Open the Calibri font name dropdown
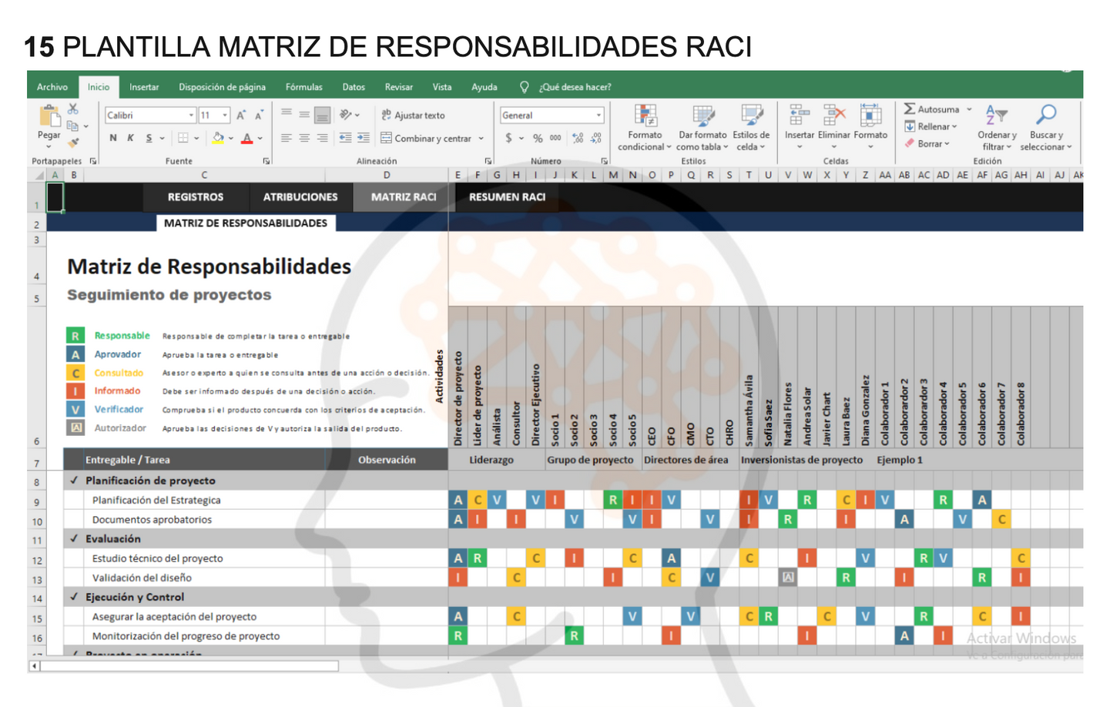This screenshot has height=707, width=1113. coord(191,116)
